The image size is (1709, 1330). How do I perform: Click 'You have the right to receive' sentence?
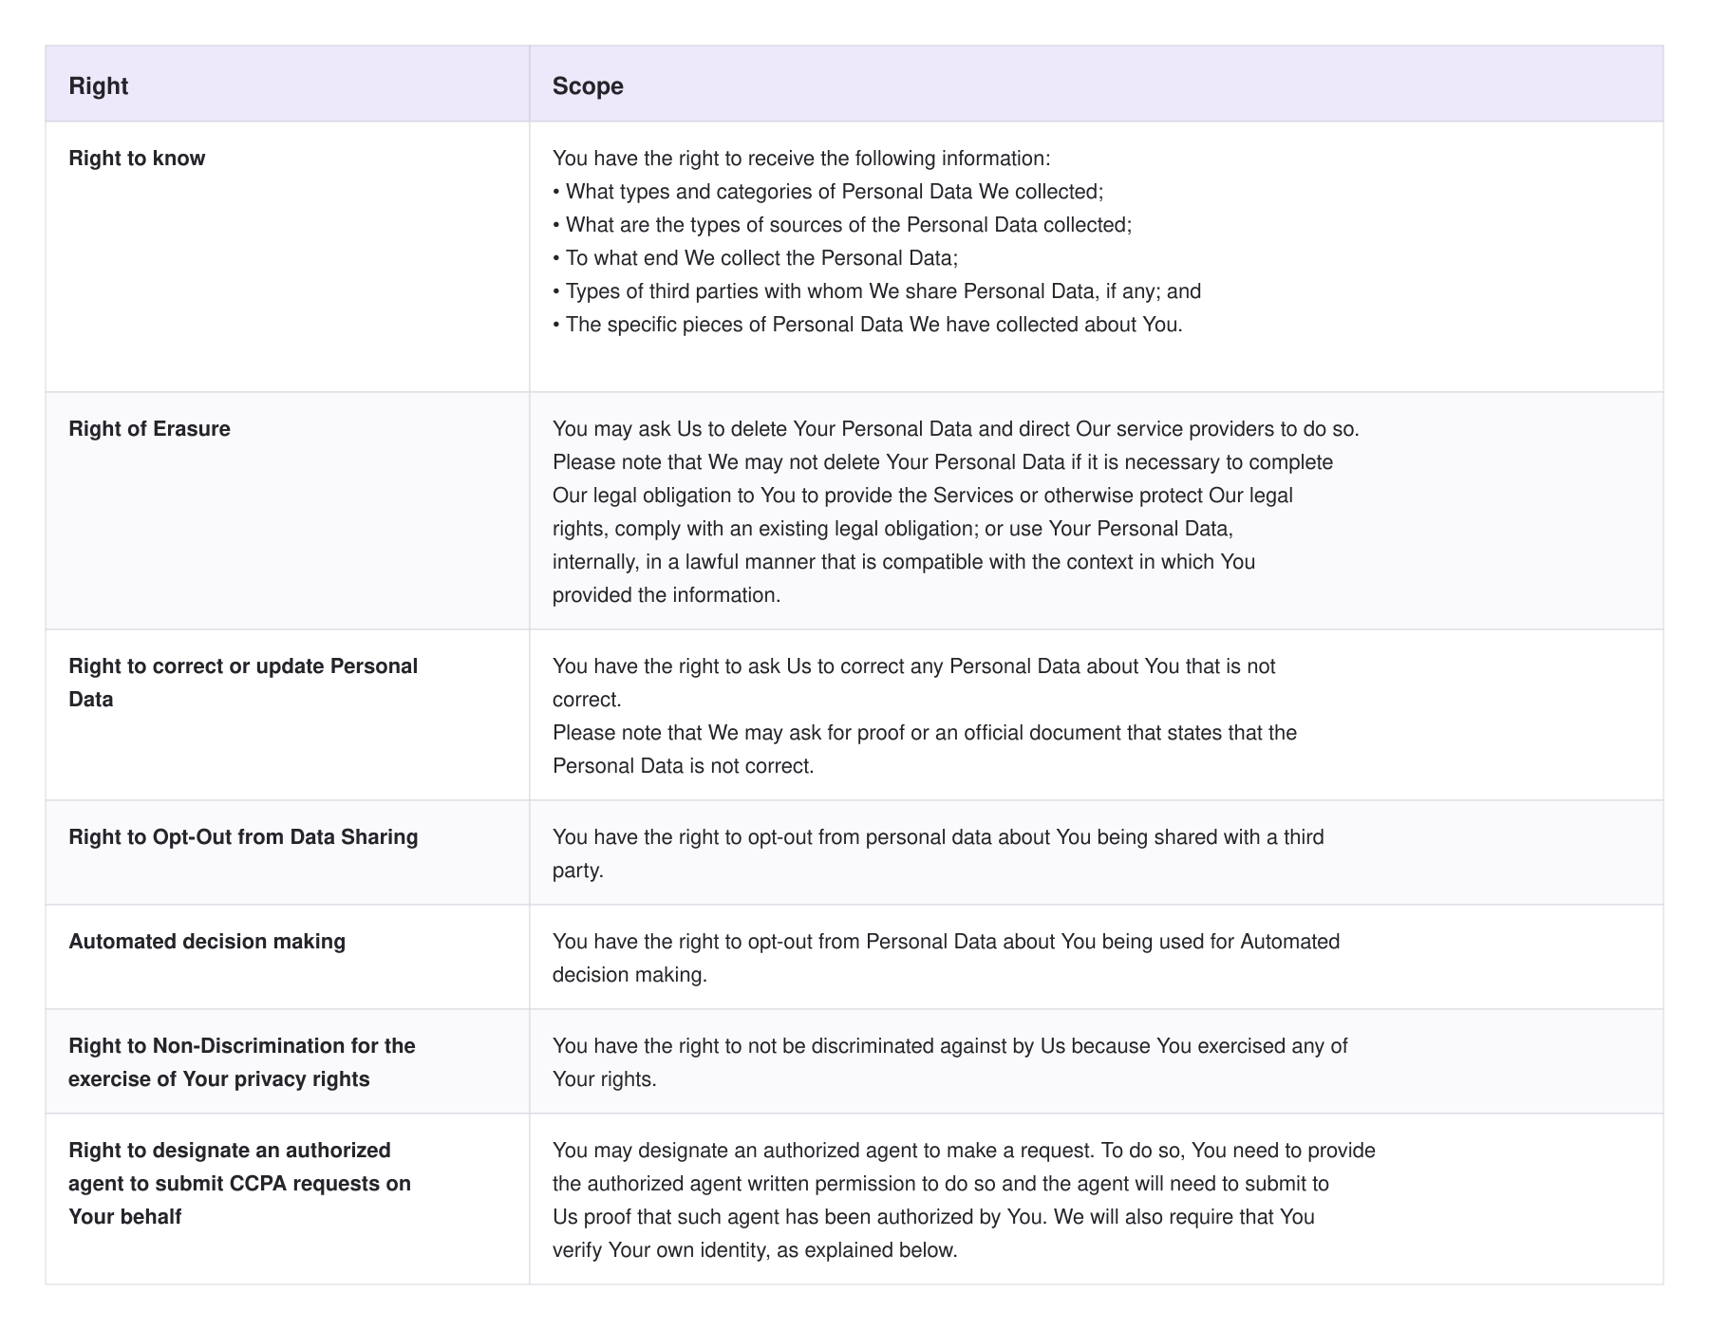pyautogui.click(x=801, y=159)
